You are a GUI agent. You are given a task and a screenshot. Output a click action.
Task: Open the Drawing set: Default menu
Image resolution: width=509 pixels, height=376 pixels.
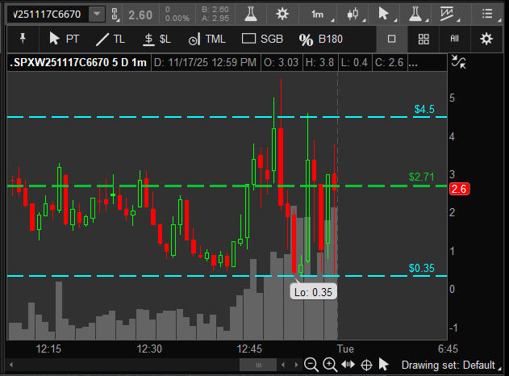pyautogui.click(x=448, y=365)
